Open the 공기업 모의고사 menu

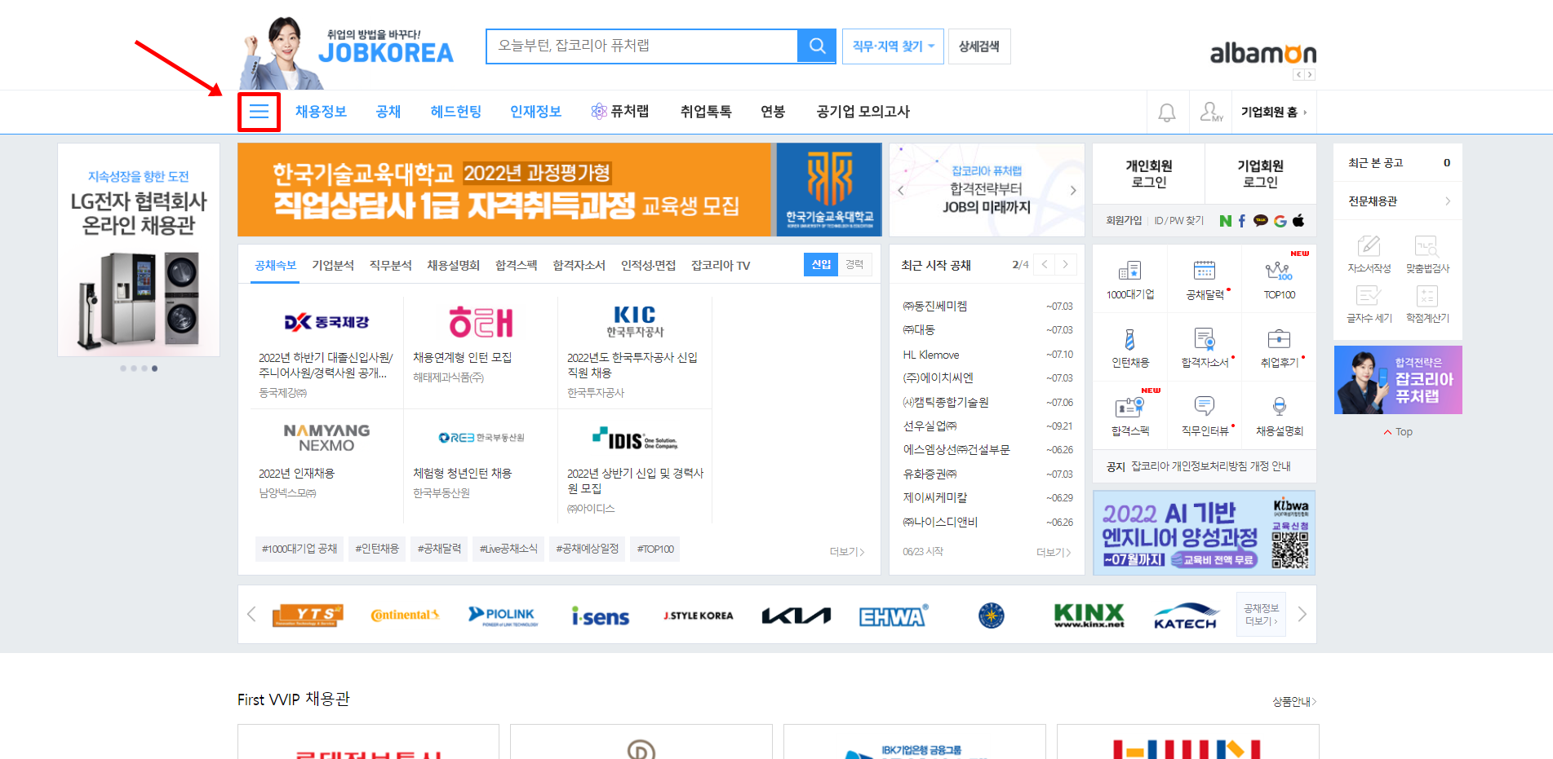coord(863,112)
